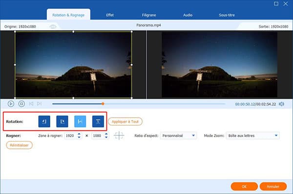Rotate video 90 degrees right
The height and width of the screenshot is (194, 293).
pos(62,121)
